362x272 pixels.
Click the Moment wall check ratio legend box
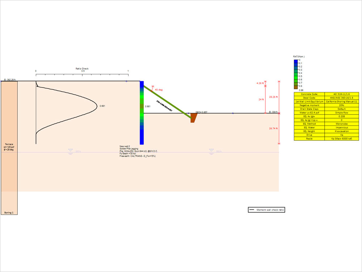click(266, 210)
